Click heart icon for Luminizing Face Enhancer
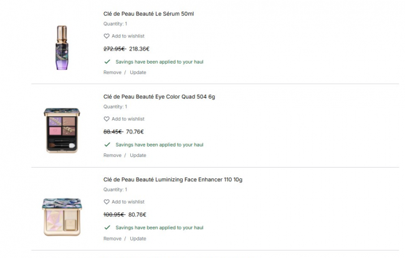 (x=107, y=202)
